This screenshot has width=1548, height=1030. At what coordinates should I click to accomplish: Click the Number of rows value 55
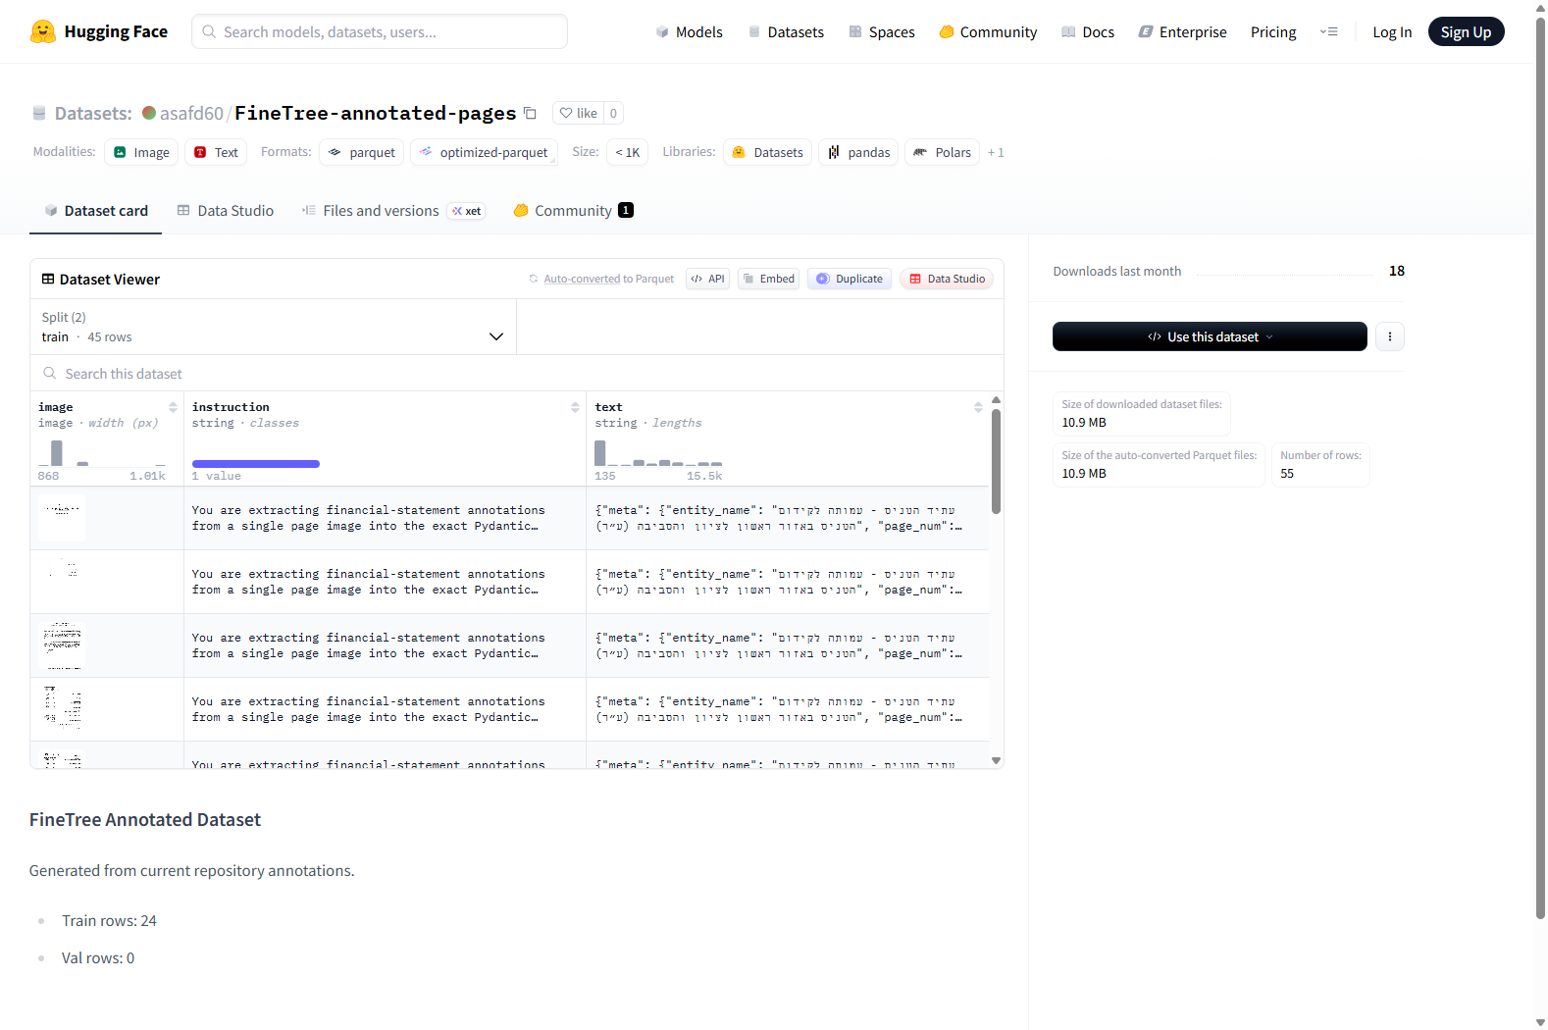click(1287, 473)
